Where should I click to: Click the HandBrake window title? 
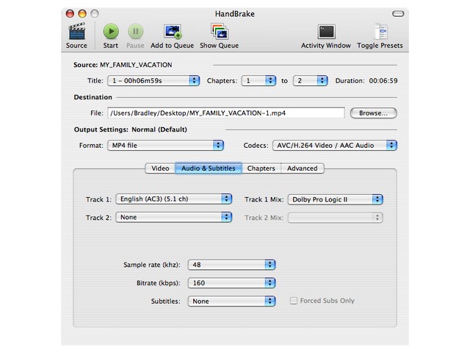tap(235, 14)
